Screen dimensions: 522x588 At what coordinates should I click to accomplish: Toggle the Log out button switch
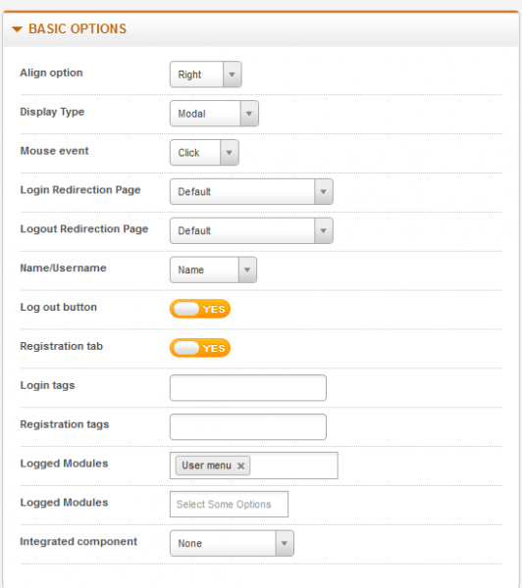coord(200,309)
